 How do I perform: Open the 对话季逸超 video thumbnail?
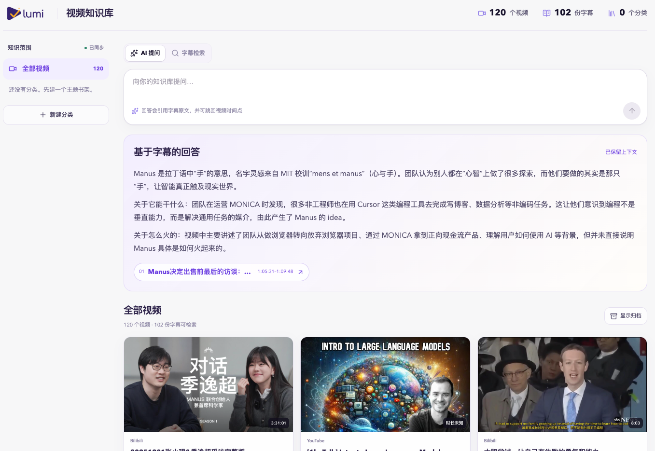(x=209, y=384)
